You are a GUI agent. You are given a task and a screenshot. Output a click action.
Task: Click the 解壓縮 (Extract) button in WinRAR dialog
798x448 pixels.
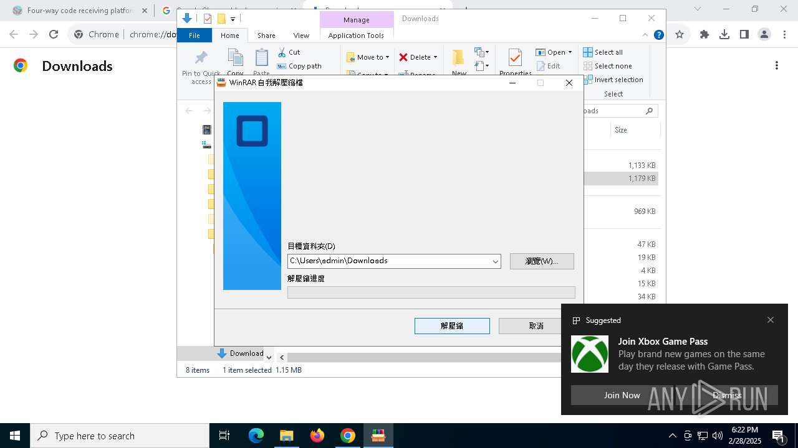[x=452, y=326]
